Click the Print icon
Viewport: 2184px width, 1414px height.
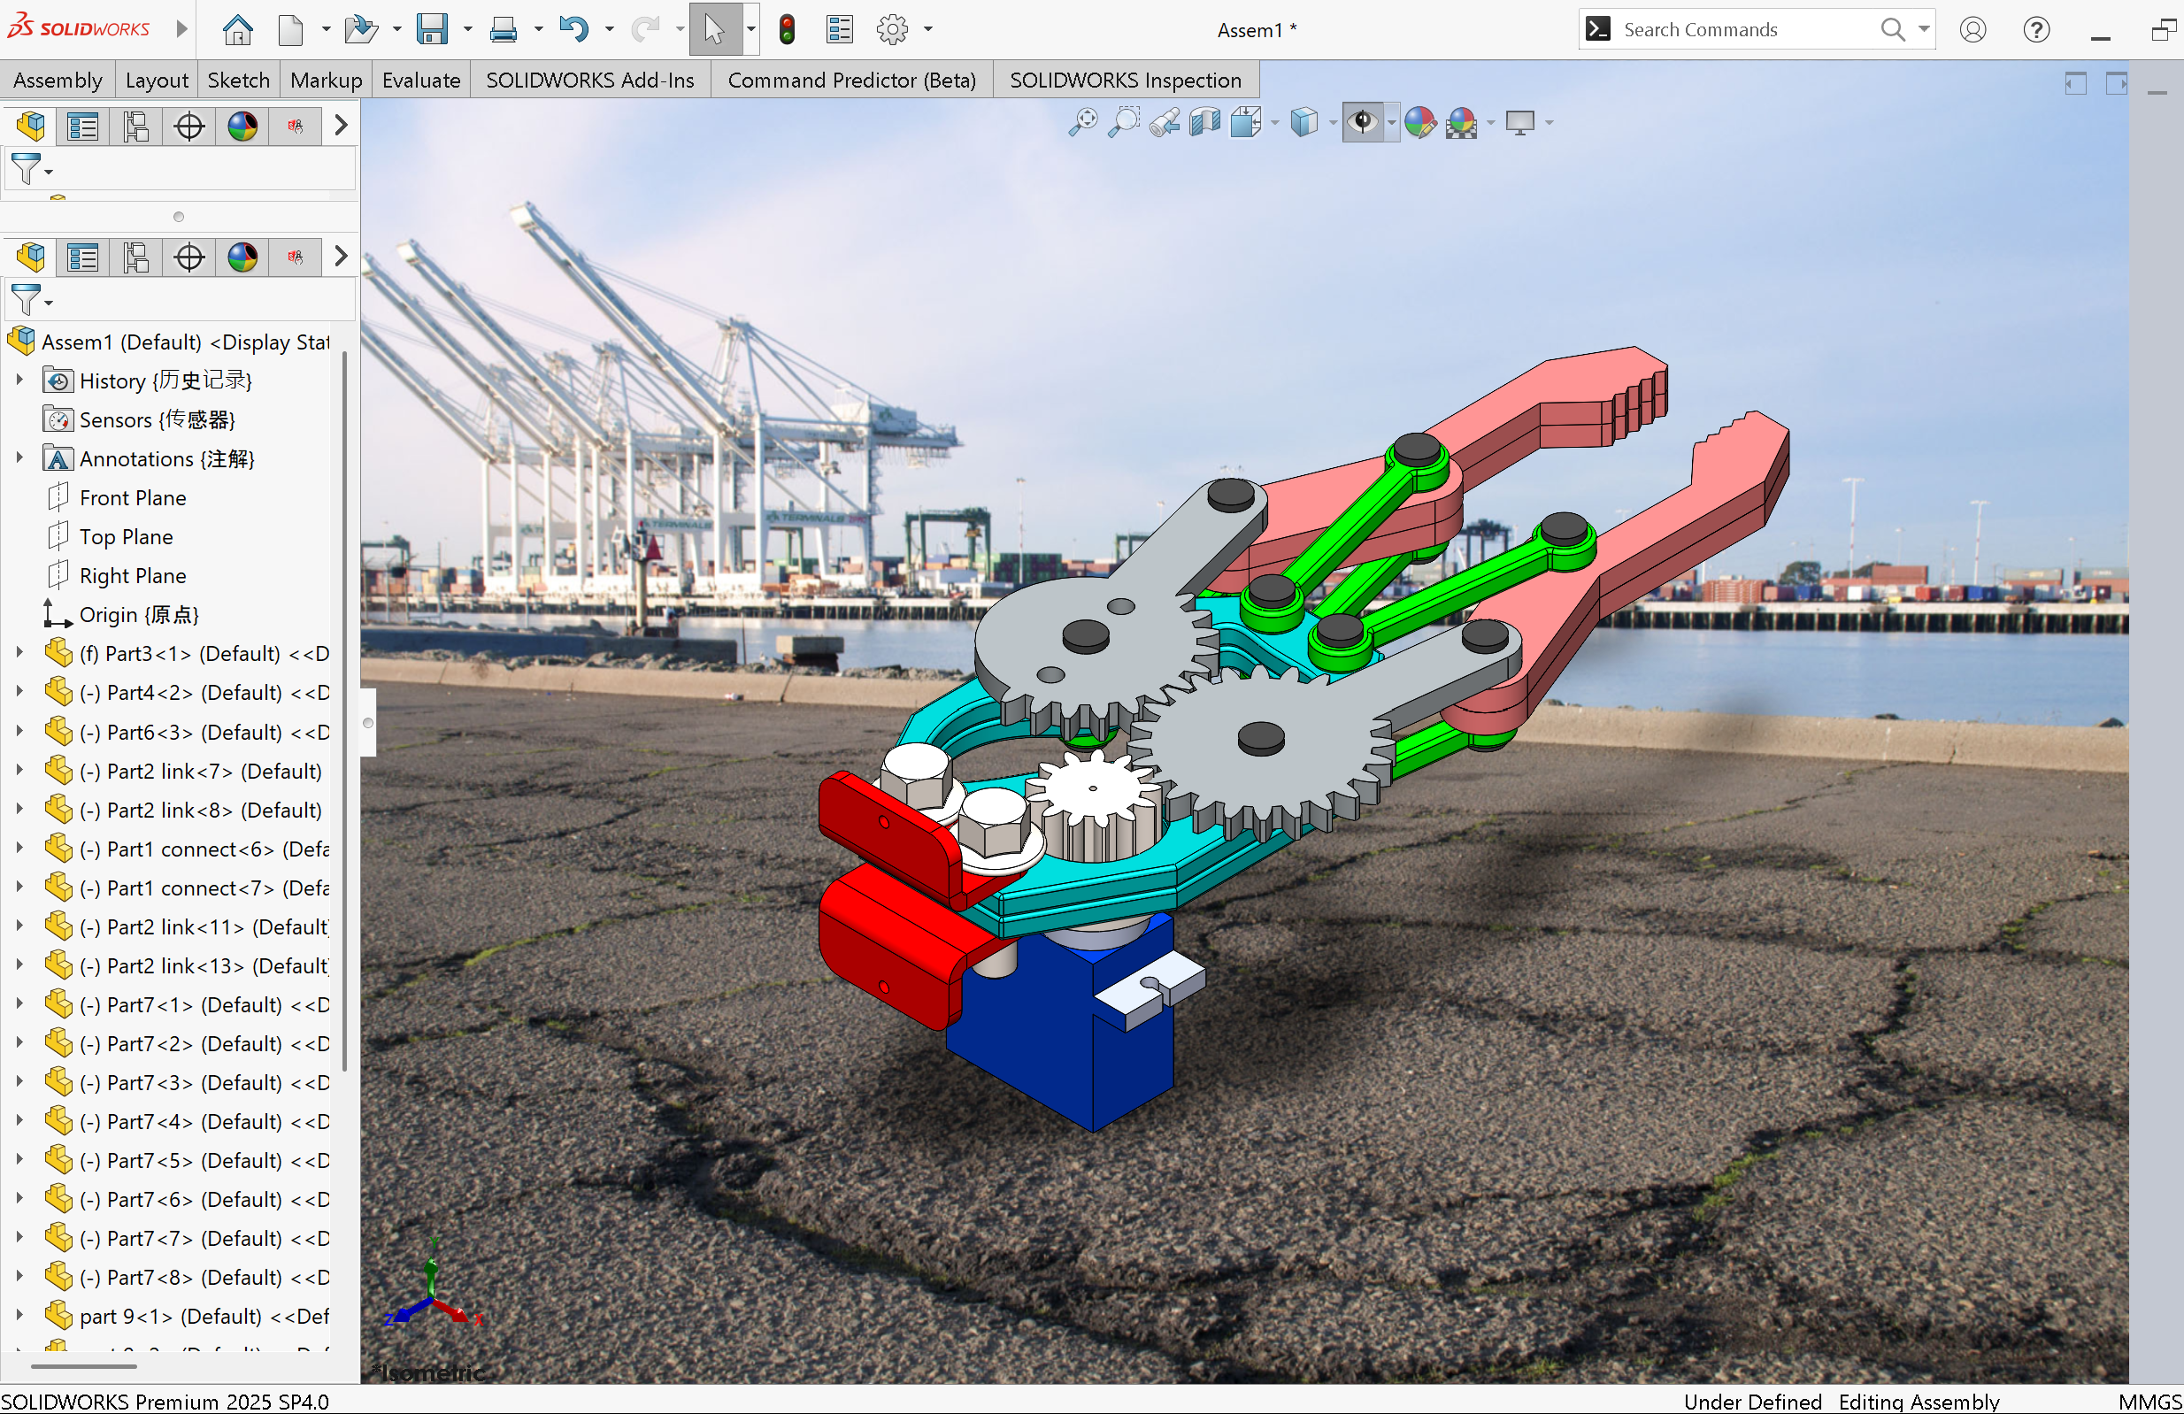(503, 29)
